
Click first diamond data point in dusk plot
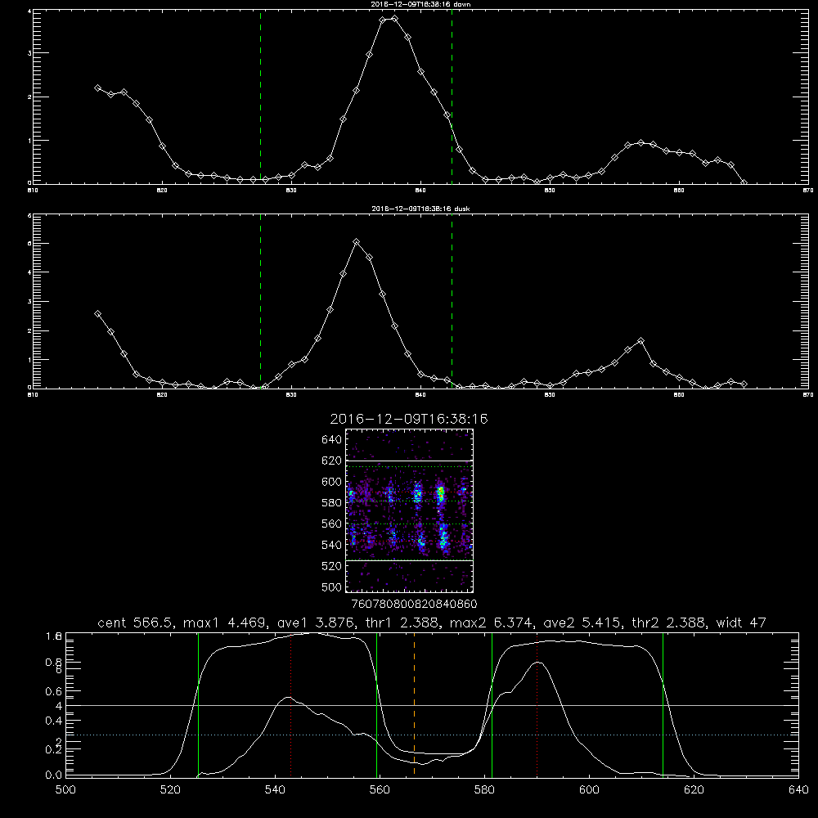(97, 313)
